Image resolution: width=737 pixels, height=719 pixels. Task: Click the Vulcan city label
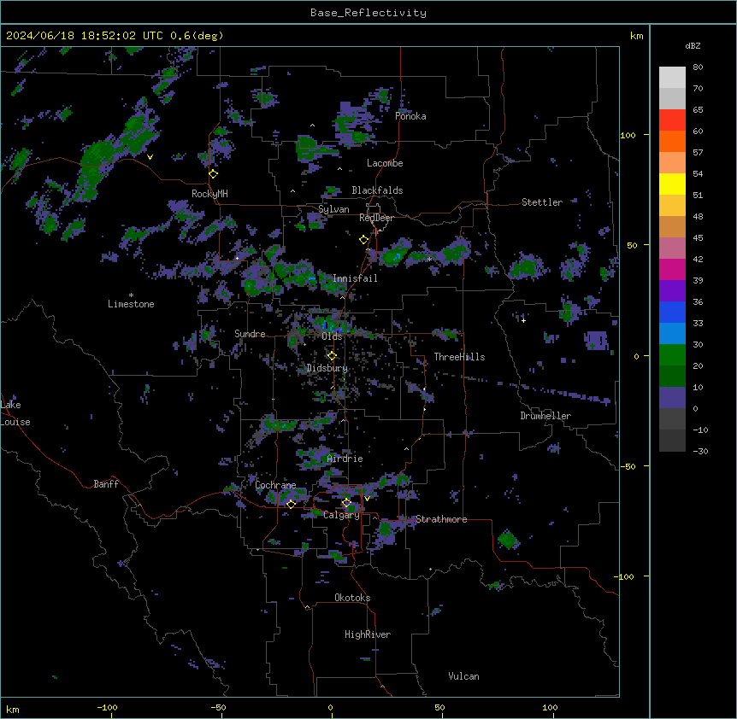[x=464, y=676]
